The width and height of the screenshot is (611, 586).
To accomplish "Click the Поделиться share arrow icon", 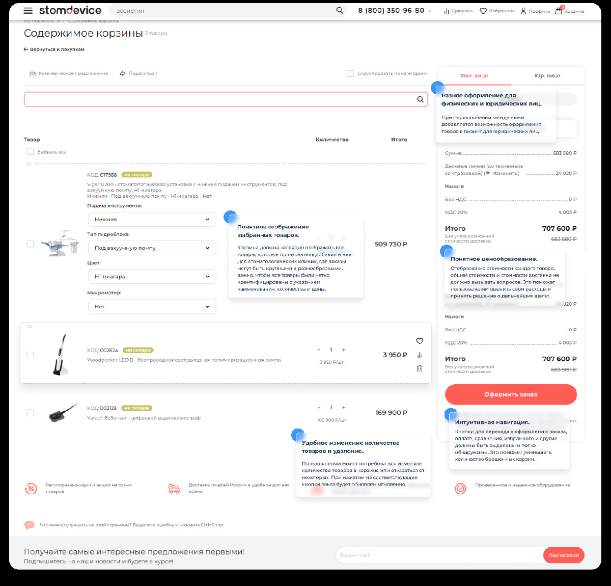I will (x=123, y=73).
